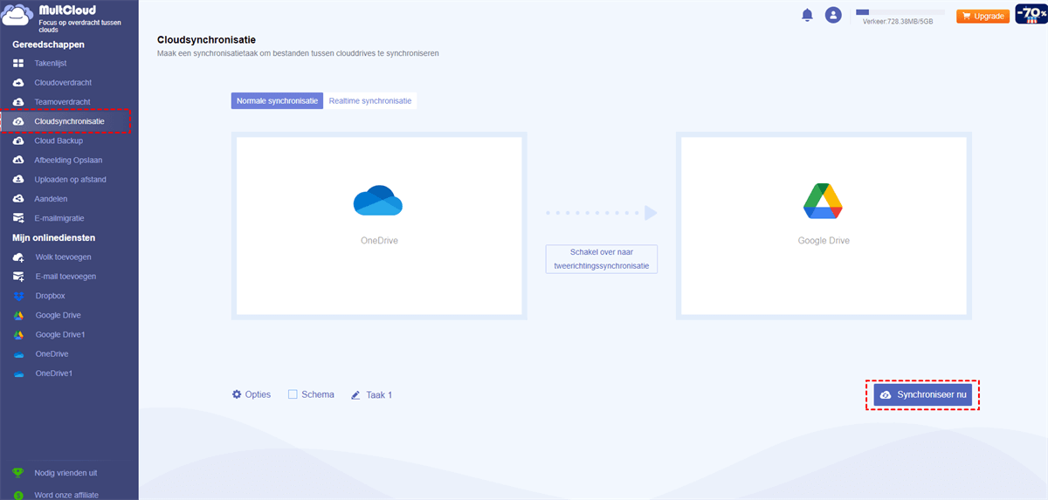Click Nodig vrienden uit link
The height and width of the screenshot is (500, 1048).
pos(66,473)
